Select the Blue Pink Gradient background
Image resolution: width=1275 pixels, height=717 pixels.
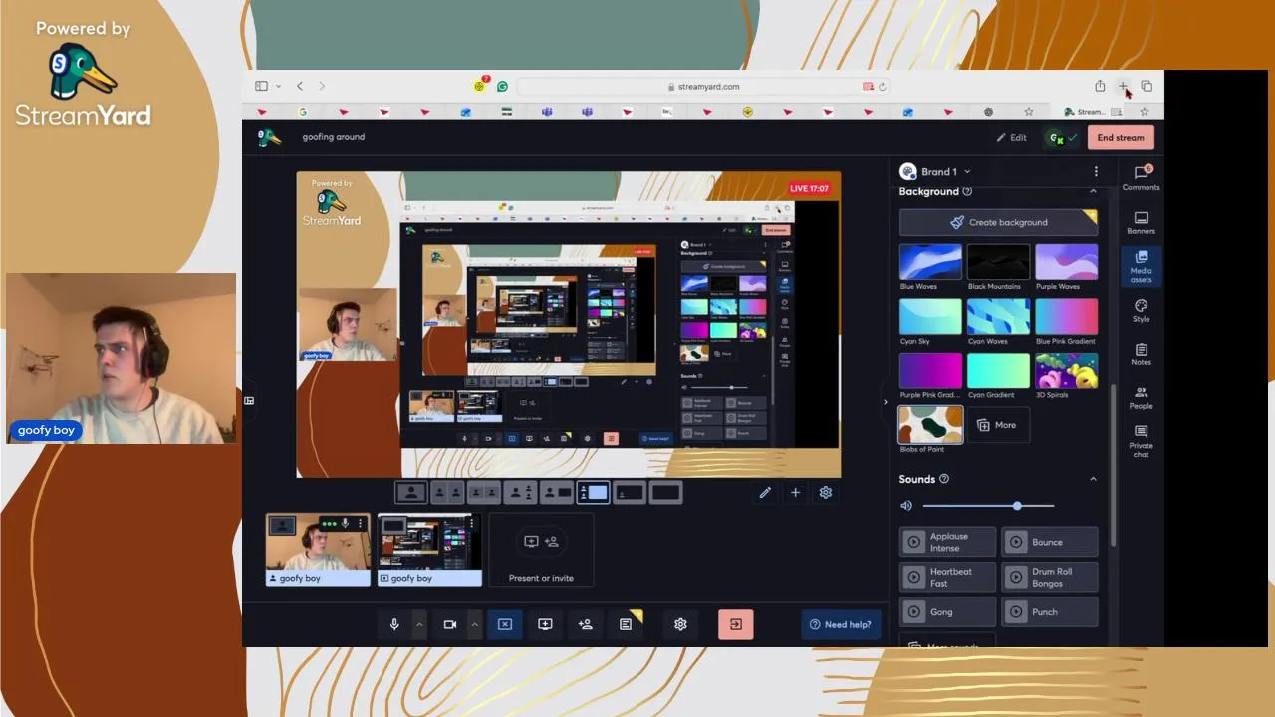(1066, 317)
